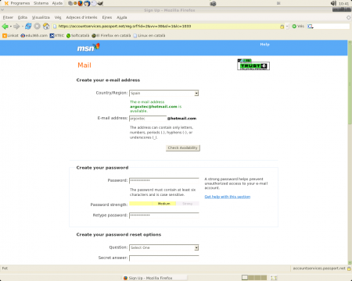Viewport: 352px width, 281px height.
Task: Click the Firefox throbber activity icon
Action: (x=349, y=17)
